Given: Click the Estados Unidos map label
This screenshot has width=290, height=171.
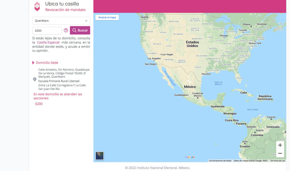Looking at the screenshot, I should pos(192,44).
